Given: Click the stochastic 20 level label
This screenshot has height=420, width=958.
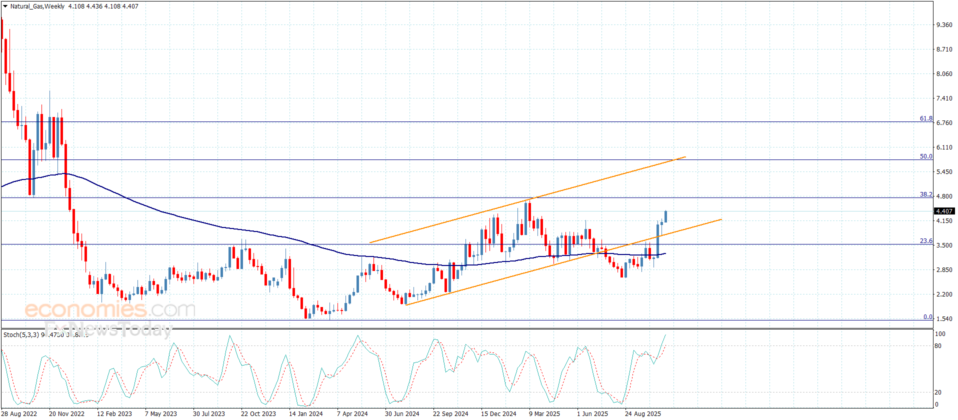Looking at the screenshot, I should tap(938, 392).
